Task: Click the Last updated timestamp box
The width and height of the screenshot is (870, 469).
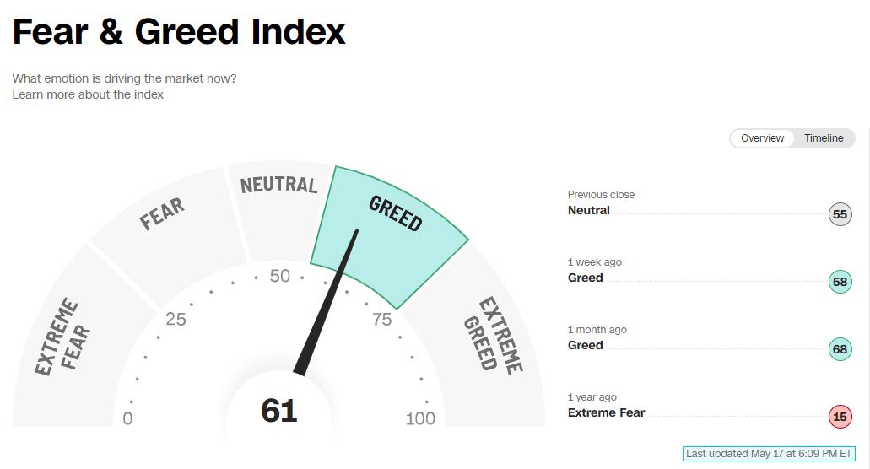Action: tap(769, 454)
